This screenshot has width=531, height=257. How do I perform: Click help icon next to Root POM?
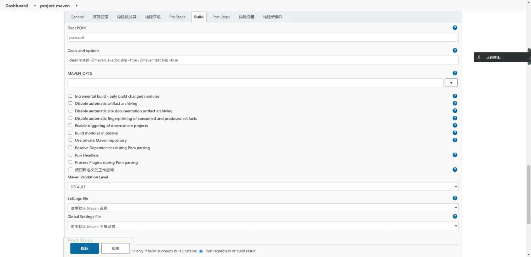[455, 28]
